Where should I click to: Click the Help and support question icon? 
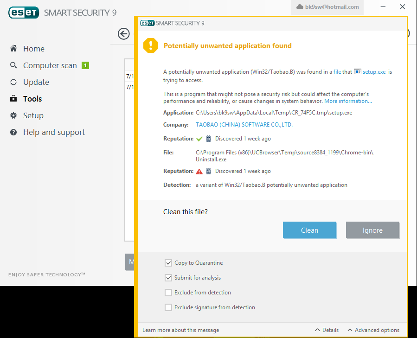[x=13, y=132]
